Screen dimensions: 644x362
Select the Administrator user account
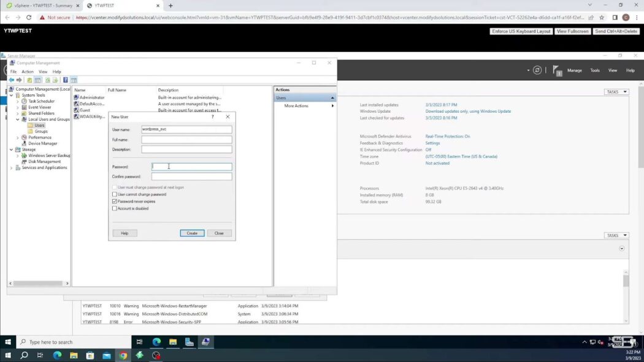[89, 97]
